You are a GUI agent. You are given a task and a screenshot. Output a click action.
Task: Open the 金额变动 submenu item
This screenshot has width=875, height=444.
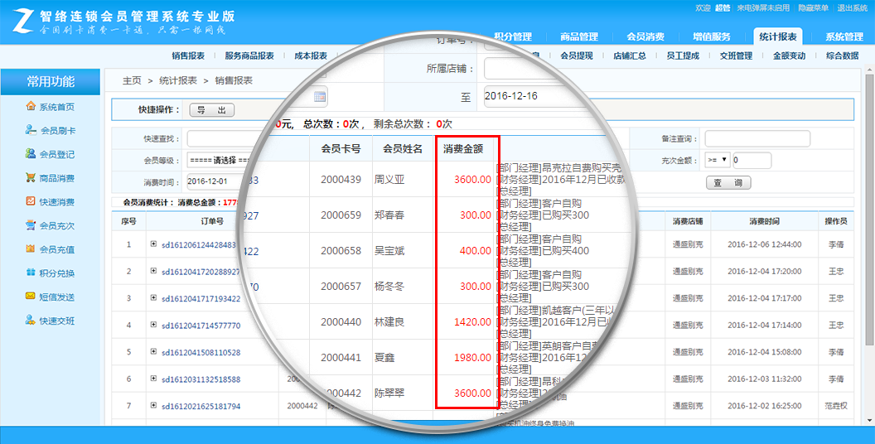point(789,55)
